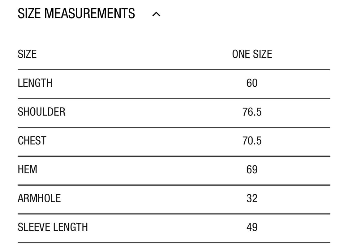348x248 pixels.
Task: Click the hem value 69
Action: coord(252,169)
